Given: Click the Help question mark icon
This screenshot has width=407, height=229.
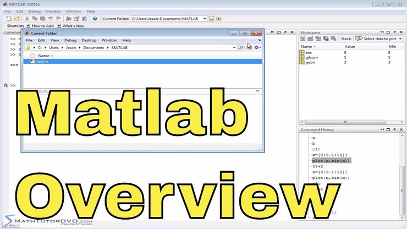Looking at the screenshot, I should pyautogui.click(x=95, y=18).
